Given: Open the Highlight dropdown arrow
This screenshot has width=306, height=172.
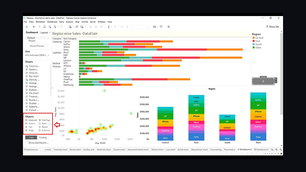Looking at the screenshot, I should [111, 27].
